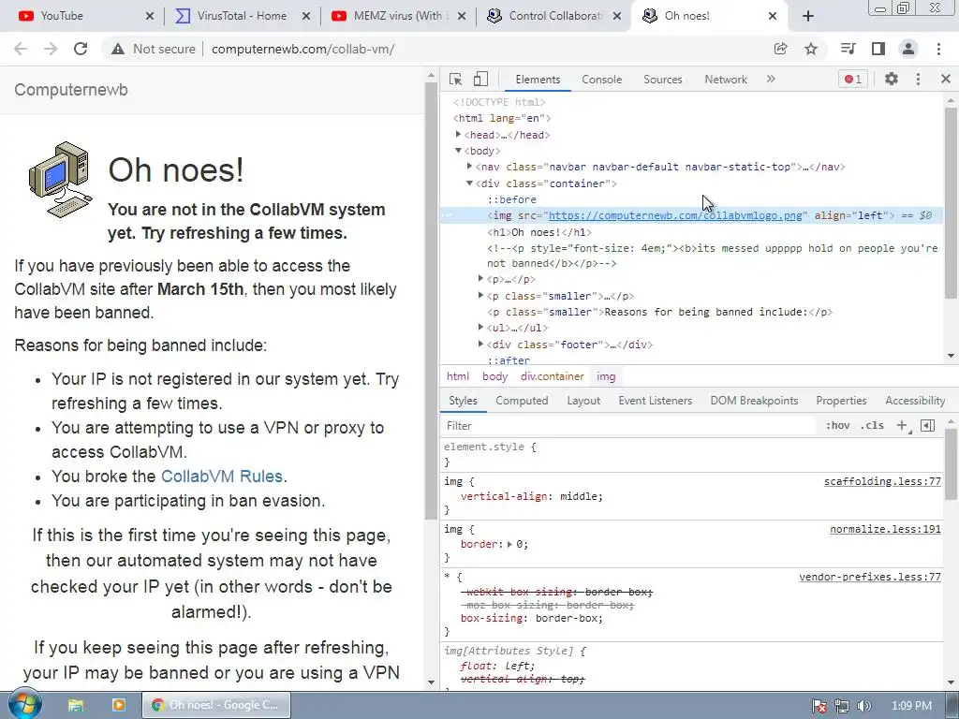959x719 pixels.
Task: Click the Not secure warning icon
Action: (118, 49)
